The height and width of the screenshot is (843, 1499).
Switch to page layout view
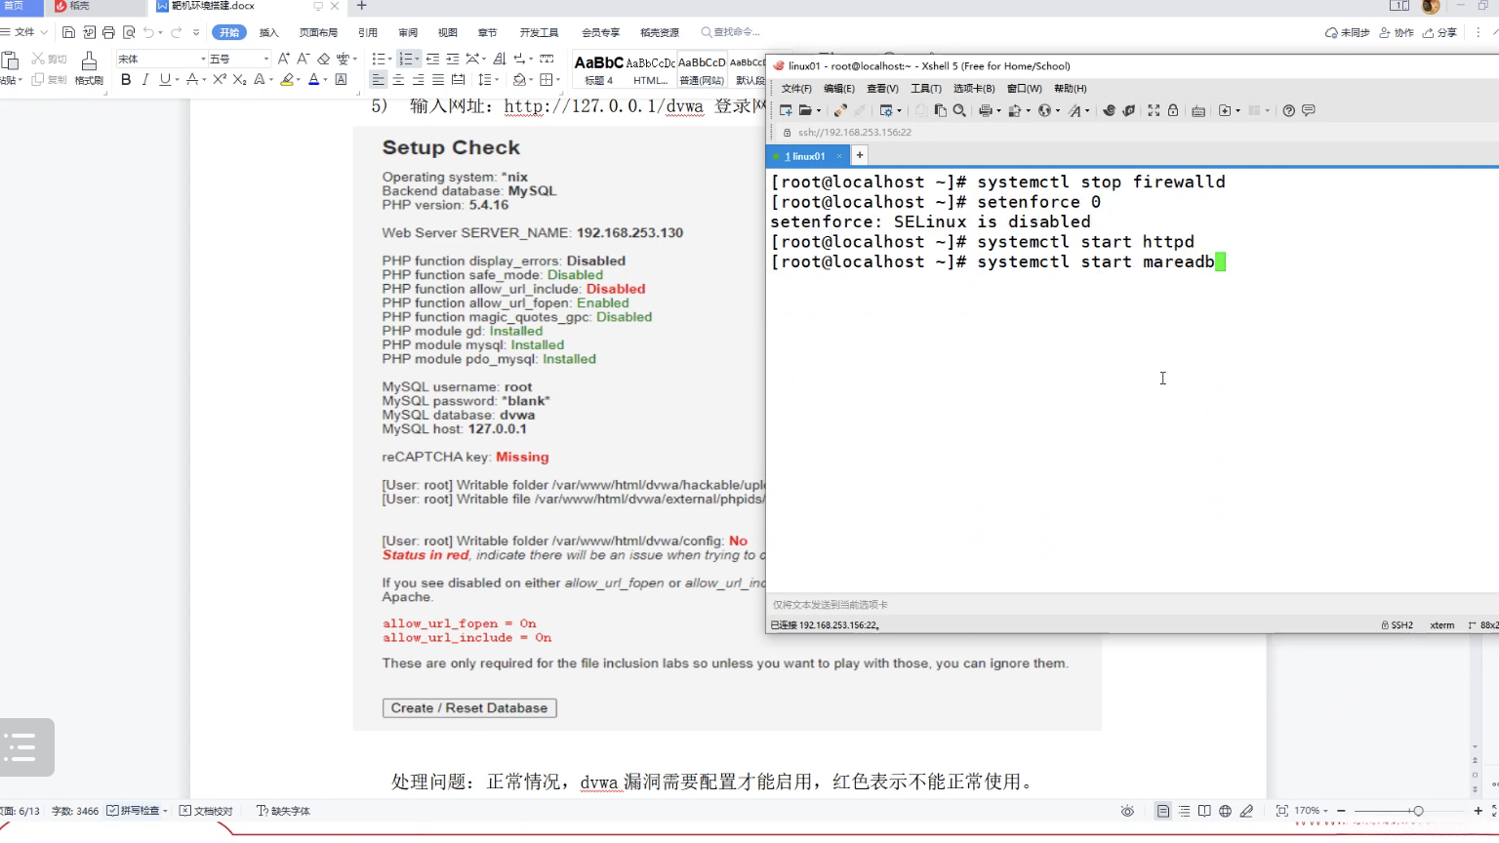(1163, 811)
